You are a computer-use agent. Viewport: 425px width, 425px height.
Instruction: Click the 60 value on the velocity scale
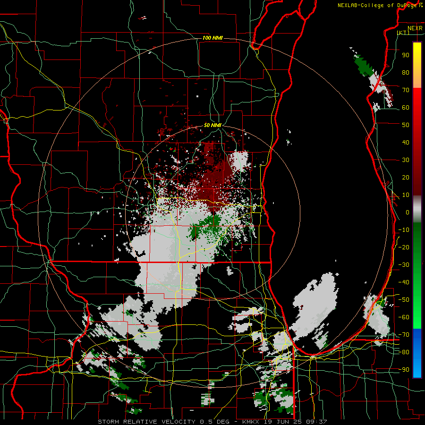click(406, 107)
